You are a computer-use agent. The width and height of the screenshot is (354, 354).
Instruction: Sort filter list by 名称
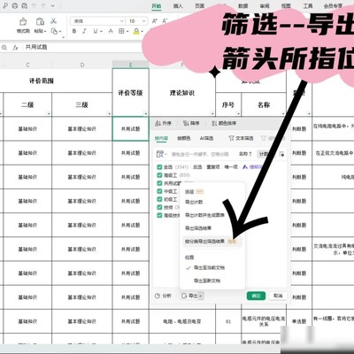point(245,154)
